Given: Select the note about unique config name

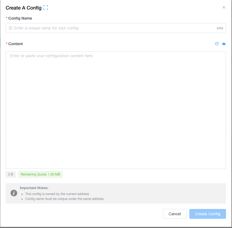Looking at the screenshot, I should pos(64,199).
